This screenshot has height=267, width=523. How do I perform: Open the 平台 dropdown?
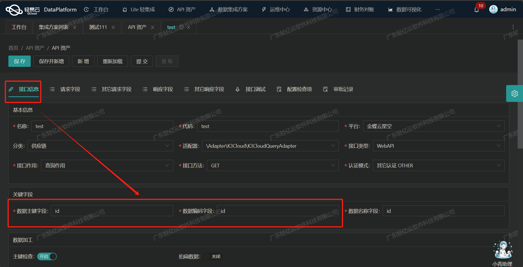click(x=434, y=126)
